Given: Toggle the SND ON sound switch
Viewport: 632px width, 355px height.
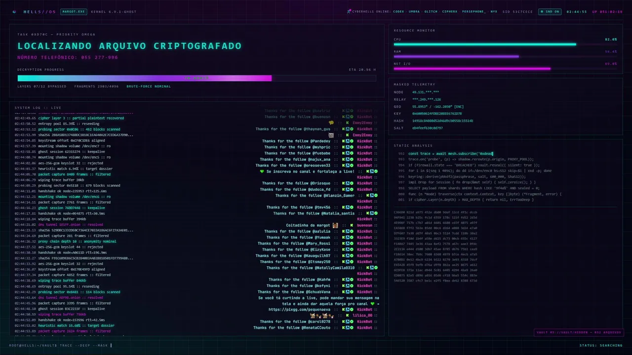Looking at the screenshot, I should click(550, 11).
